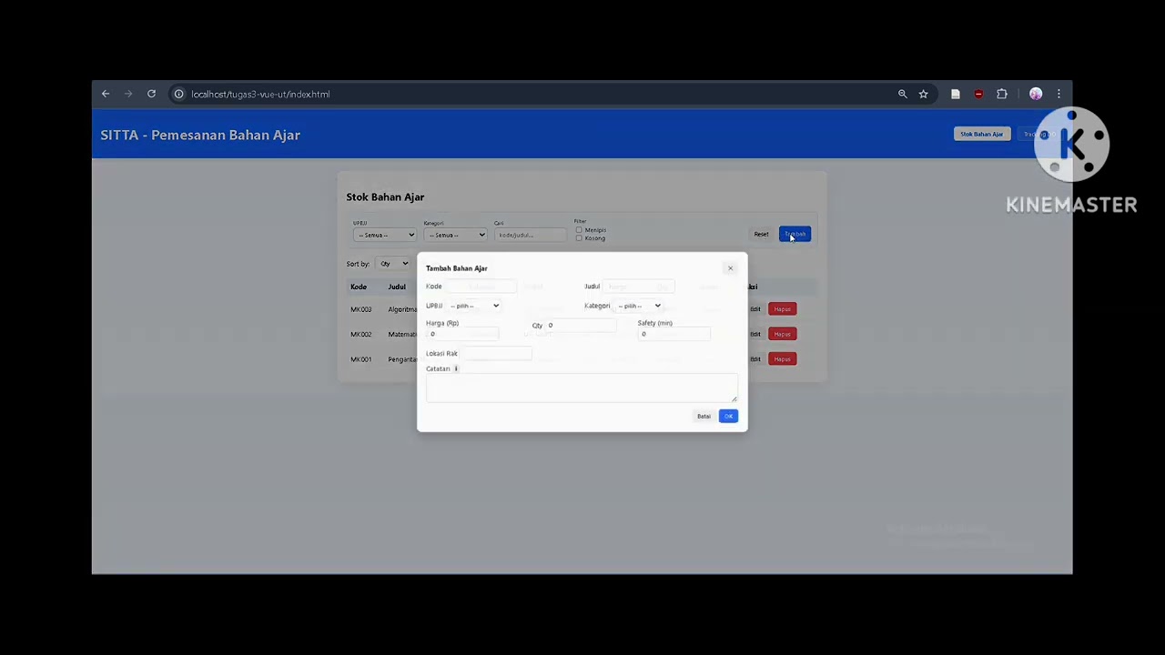The height and width of the screenshot is (655, 1165).
Task: Click the Lokasi Rak input field
Action: (496, 353)
